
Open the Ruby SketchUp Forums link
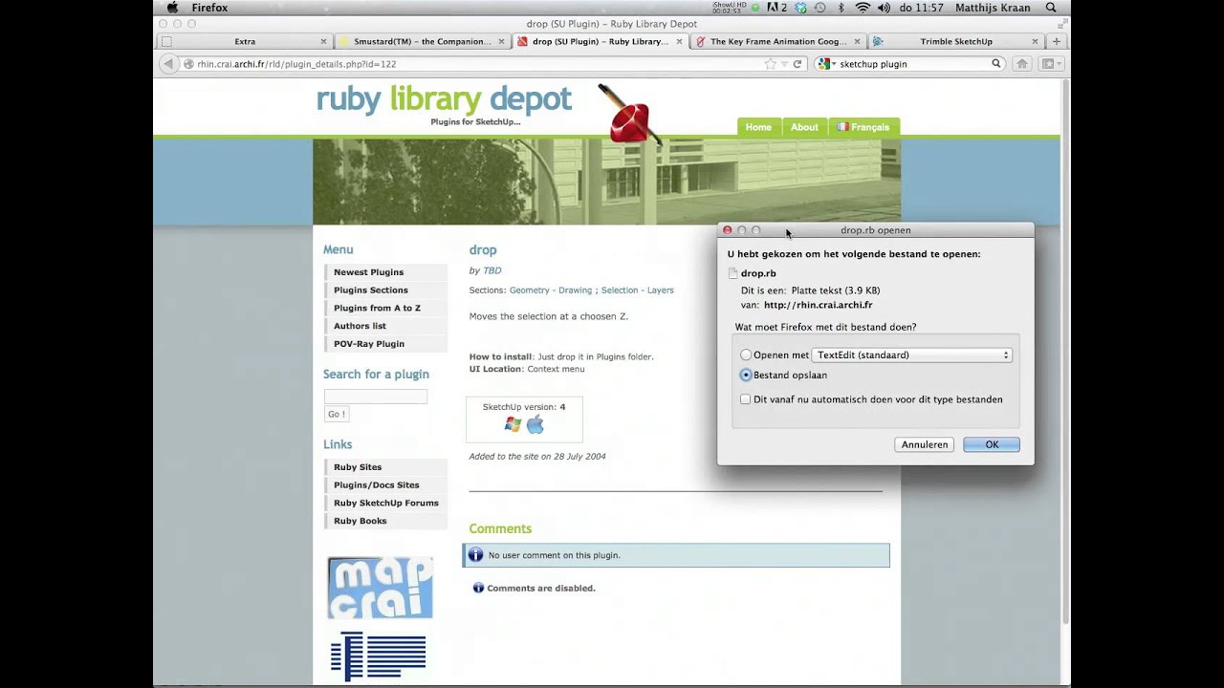(385, 503)
